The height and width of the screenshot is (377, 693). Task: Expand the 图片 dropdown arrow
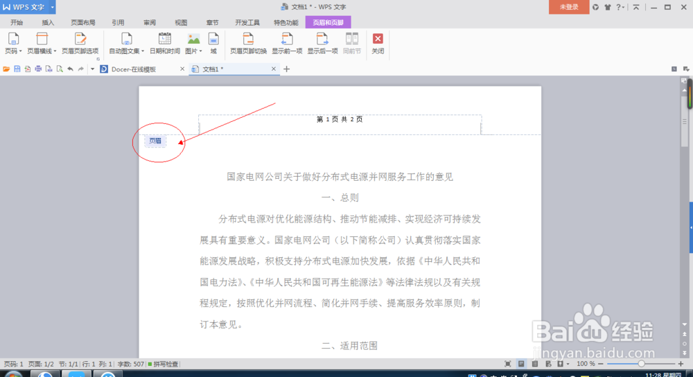click(201, 51)
